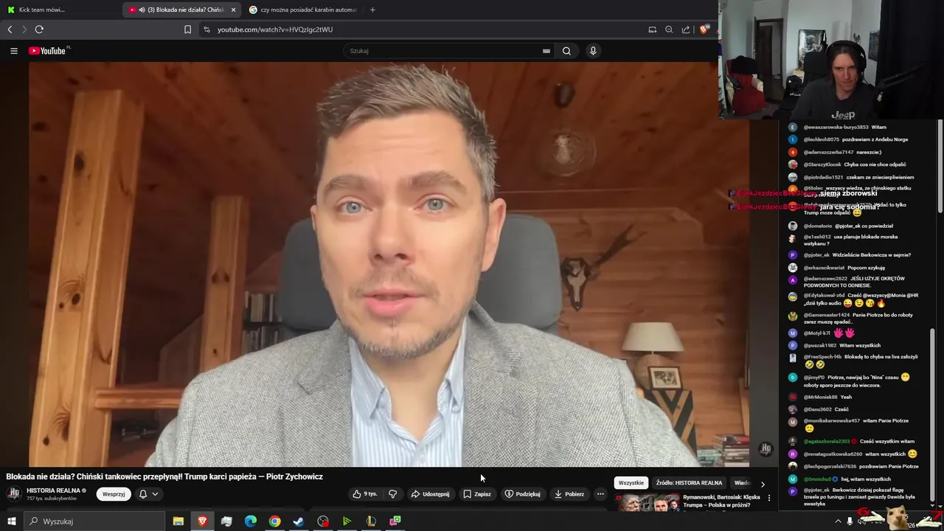
Task: Mute audio icon on the YouTube tab
Action: tap(142, 10)
